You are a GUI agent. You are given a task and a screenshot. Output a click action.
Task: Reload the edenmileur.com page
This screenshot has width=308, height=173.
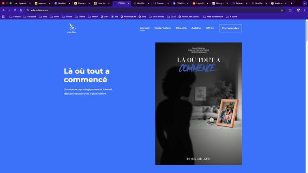(x=15, y=10)
